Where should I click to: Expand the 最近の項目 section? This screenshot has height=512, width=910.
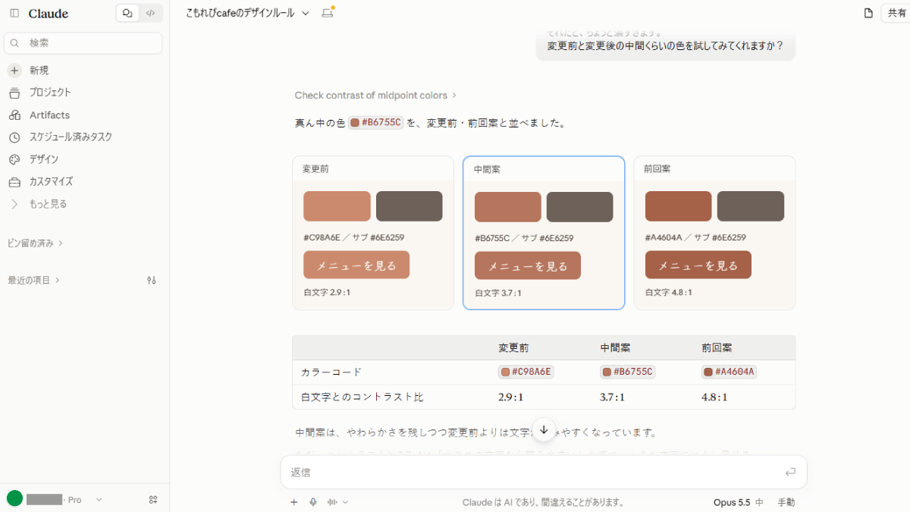pos(33,280)
